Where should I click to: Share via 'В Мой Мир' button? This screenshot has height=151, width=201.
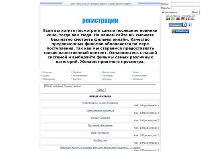pos(180,31)
